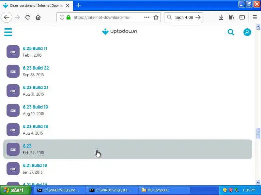Select the Sep 25, 2015 date text
261x195 pixels.
[33, 75]
